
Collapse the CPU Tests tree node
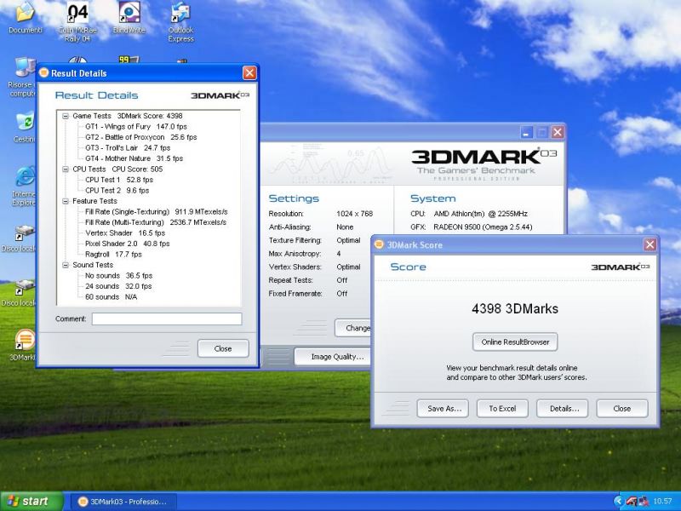(x=66, y=169)
